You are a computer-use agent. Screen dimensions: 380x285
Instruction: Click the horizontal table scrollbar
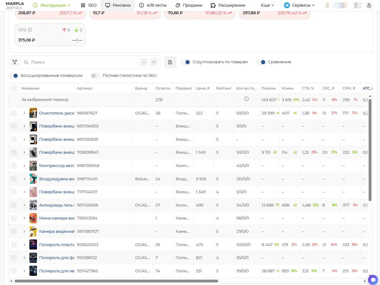point(116,281)
